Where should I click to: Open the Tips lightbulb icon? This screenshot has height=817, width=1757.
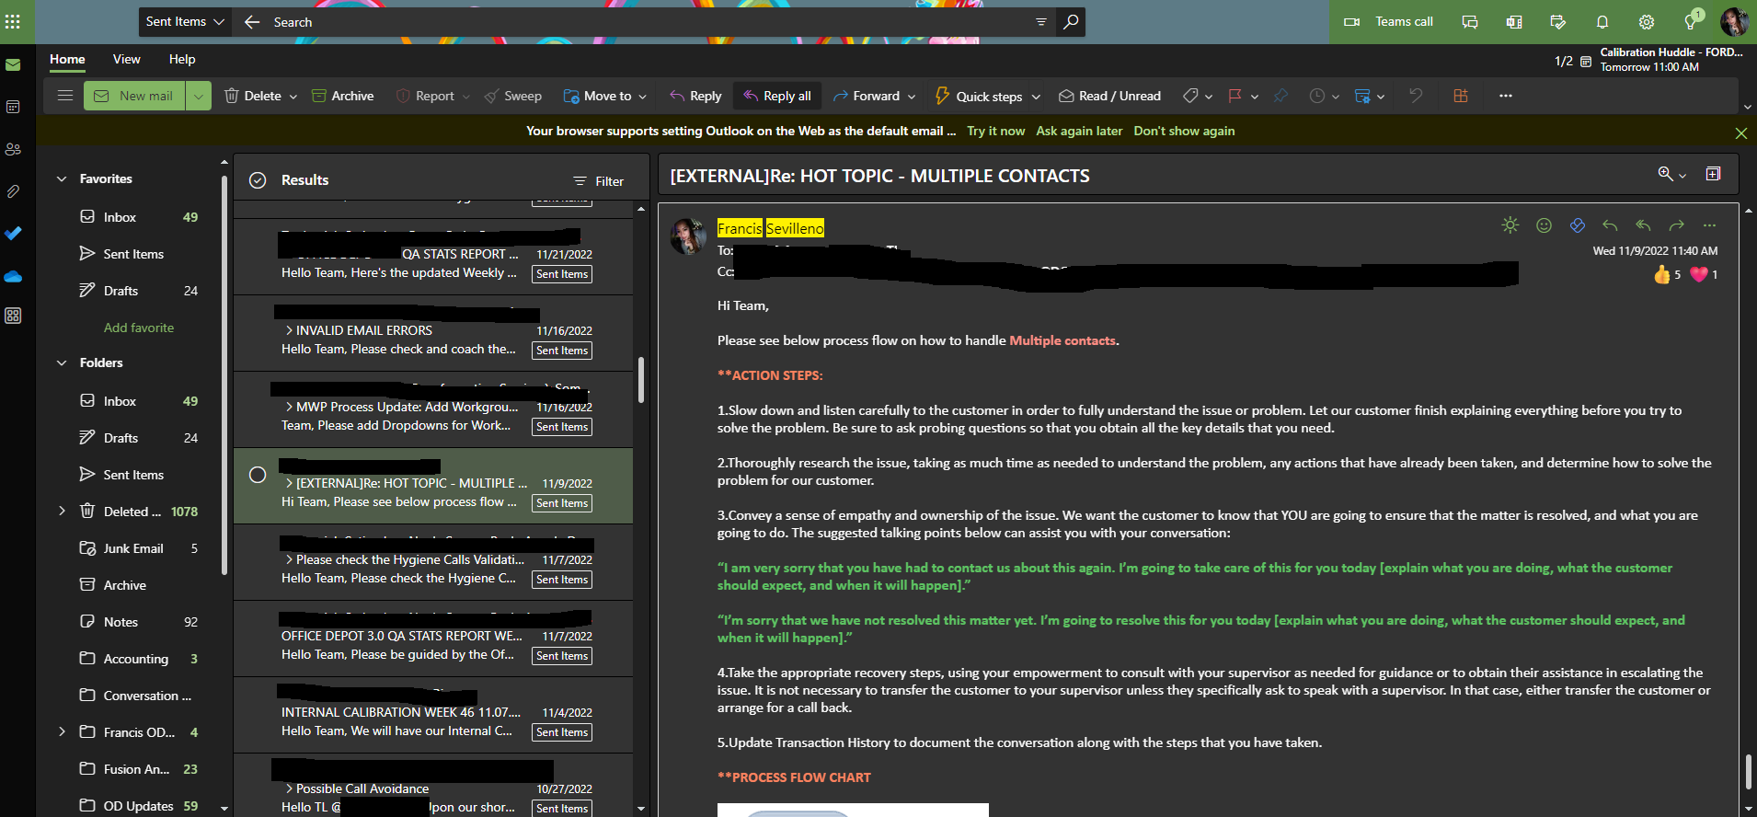(x=1691, y=21)
